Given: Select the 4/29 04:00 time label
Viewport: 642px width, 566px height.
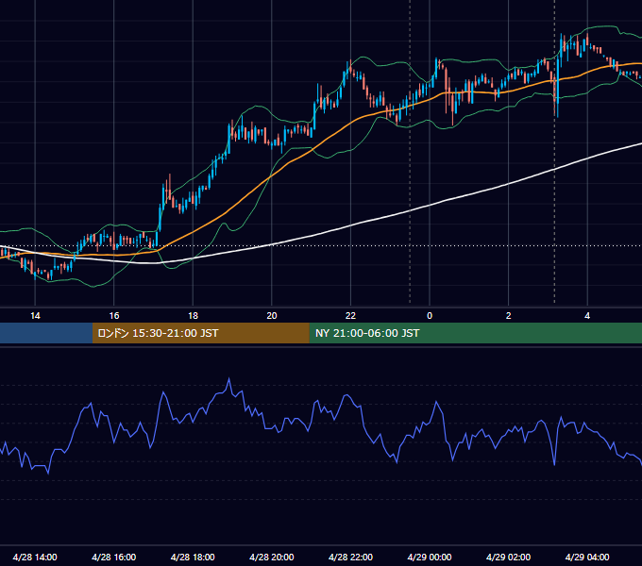Looking at the screenshot, I should 587,557.
